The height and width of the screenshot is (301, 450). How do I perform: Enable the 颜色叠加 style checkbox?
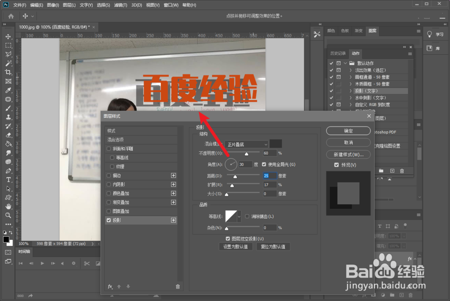[x=108, y=193]
